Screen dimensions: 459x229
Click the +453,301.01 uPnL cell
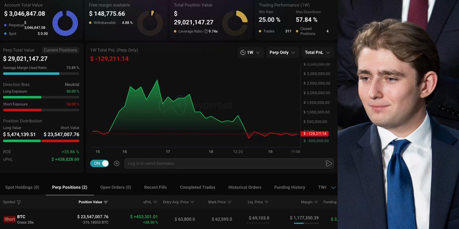tap(144, 217)
